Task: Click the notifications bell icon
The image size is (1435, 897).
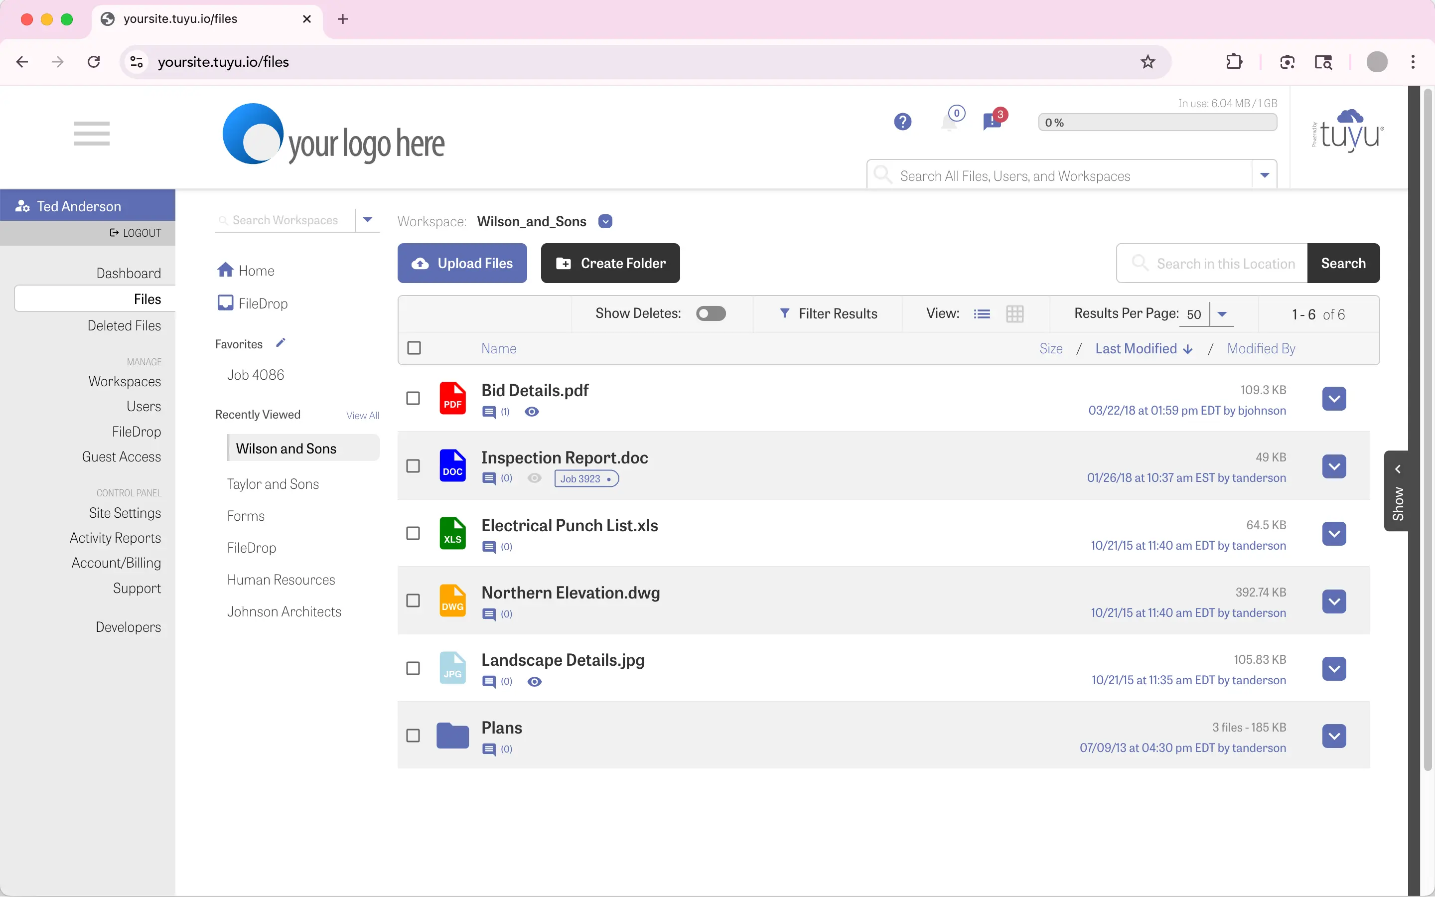Action: pyautogui.click(x=949, y=123)
